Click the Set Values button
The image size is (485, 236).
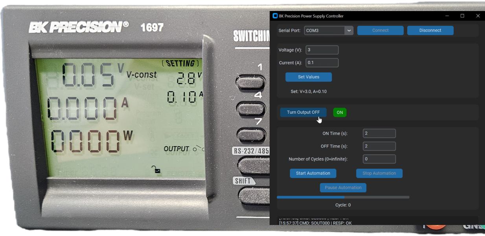309,77
